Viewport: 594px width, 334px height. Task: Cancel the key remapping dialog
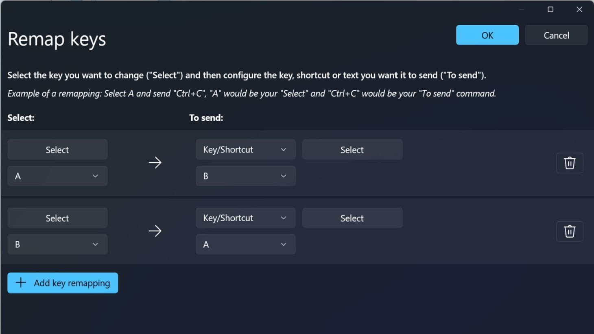(556, 35)
